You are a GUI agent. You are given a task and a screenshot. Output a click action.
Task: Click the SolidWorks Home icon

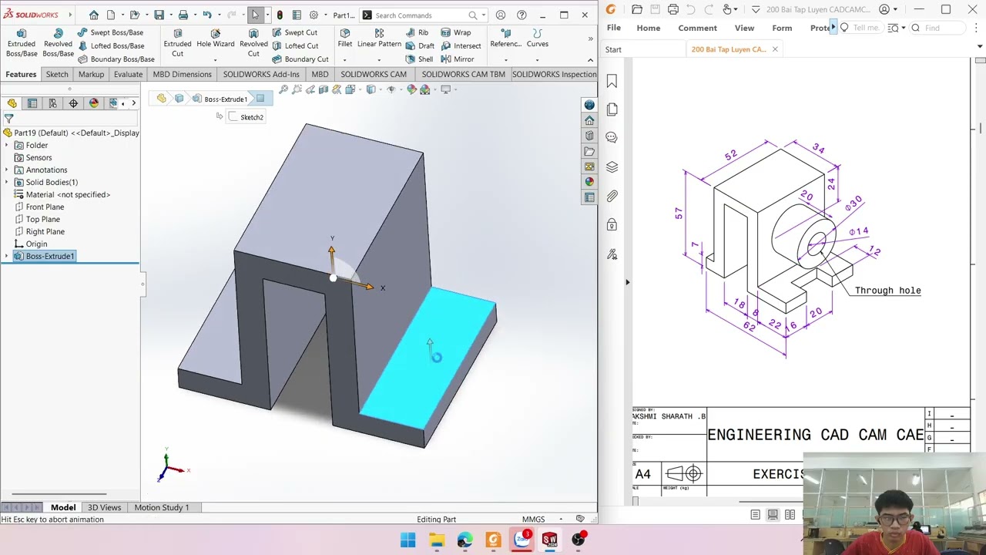point(93,15)
